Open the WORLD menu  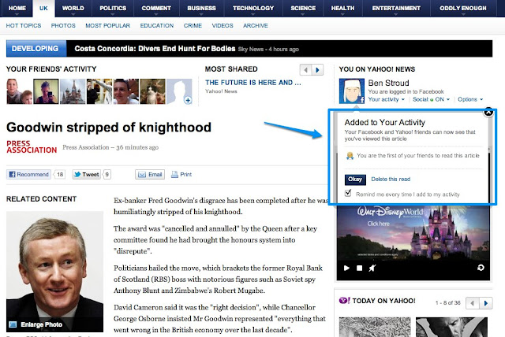(73, 9)
